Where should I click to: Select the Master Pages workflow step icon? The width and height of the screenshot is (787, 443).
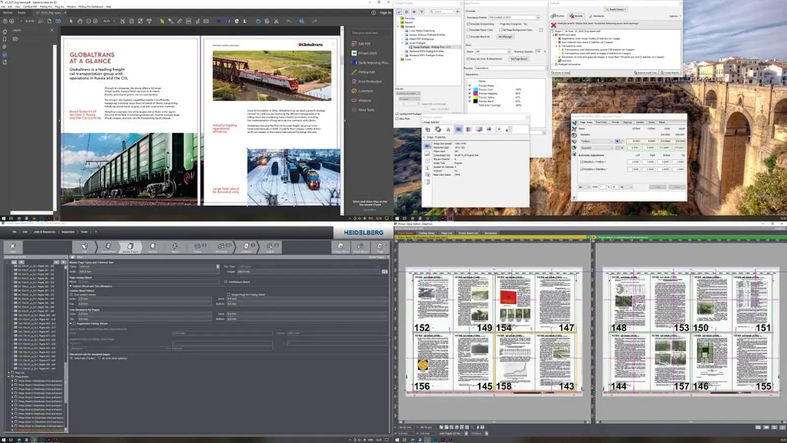pyautogui.click(x=130, y=247)
